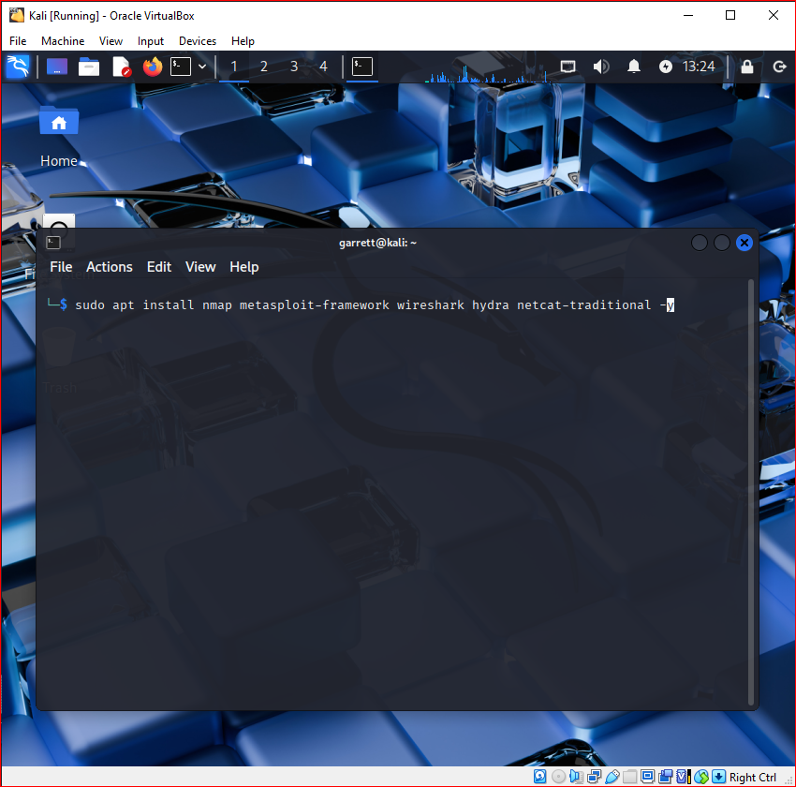The height and width of the screenshot is (787, 796).
Task: Click the volume speaker tray icon
Action: pos(601,67)
